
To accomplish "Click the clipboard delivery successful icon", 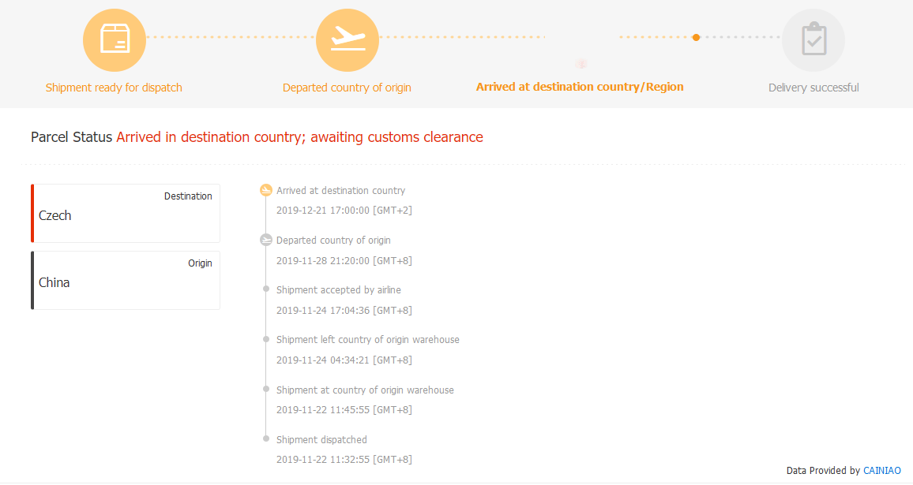I will [x=813, y=40].
